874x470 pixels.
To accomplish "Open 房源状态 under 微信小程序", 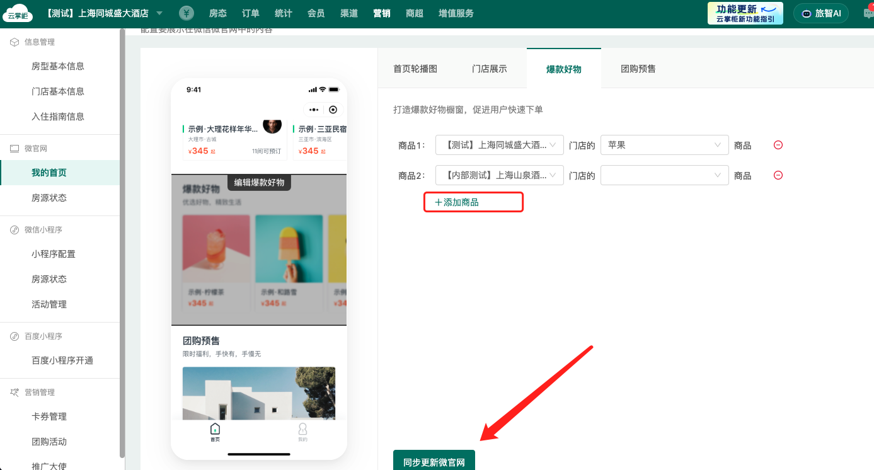I will pos(49,279).
